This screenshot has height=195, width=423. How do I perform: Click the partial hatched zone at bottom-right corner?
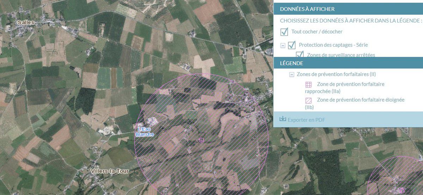click(396, 176)
